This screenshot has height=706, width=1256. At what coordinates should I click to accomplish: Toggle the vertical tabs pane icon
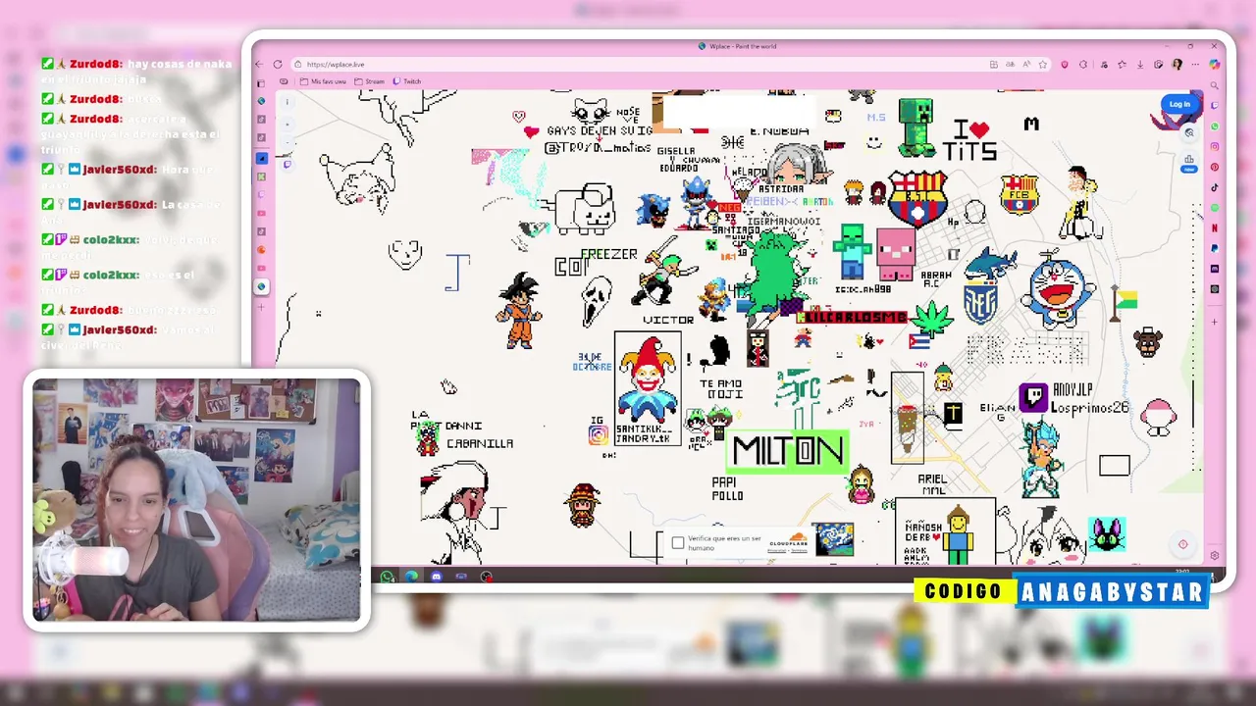click(261, 83)
